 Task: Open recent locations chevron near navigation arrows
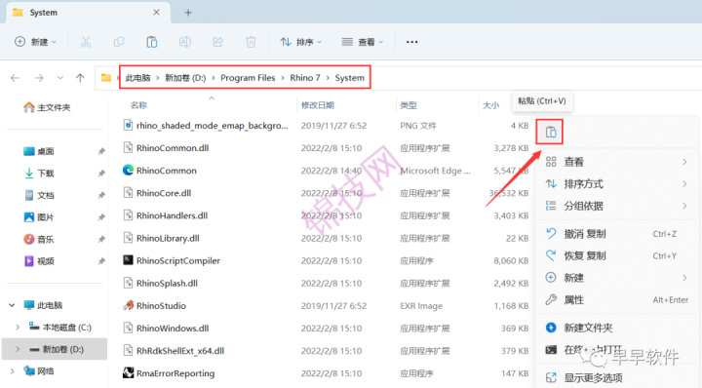pyautogui.click(x=60, y=78)
